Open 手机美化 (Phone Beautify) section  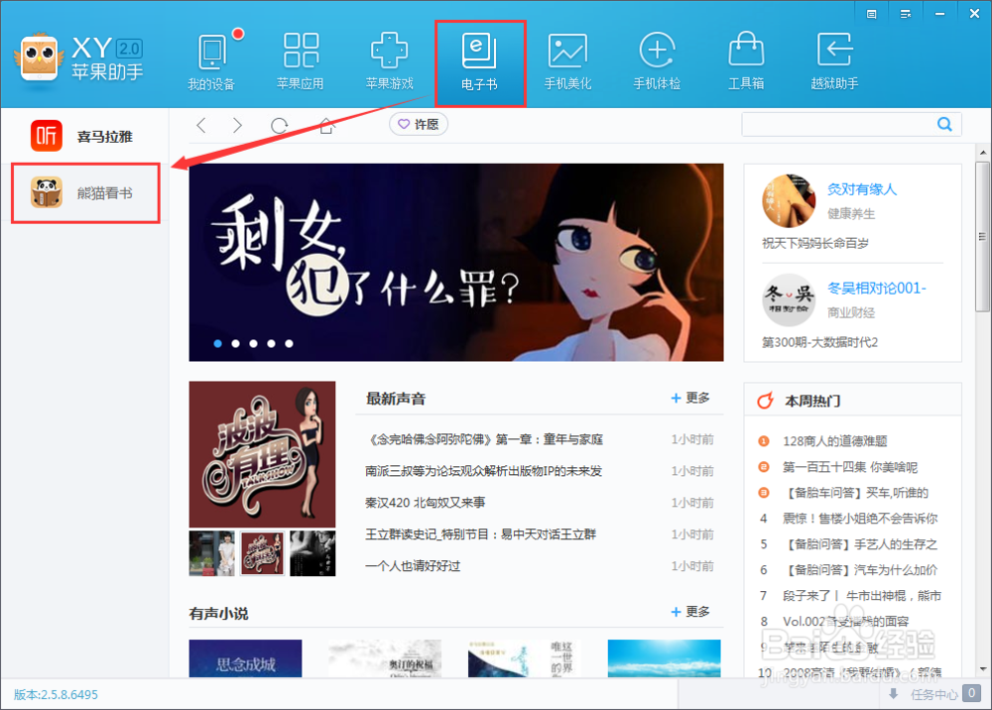pyautogui.click(x=567, y=62)
